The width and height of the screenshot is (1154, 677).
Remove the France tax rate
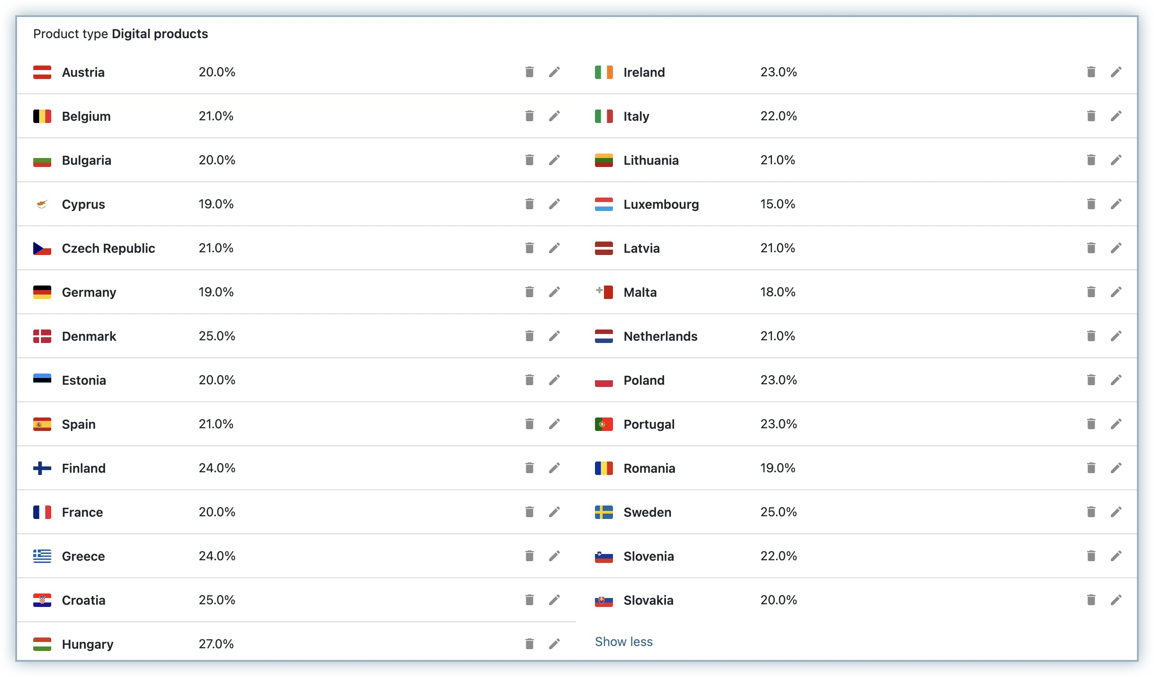coord(529,512)
